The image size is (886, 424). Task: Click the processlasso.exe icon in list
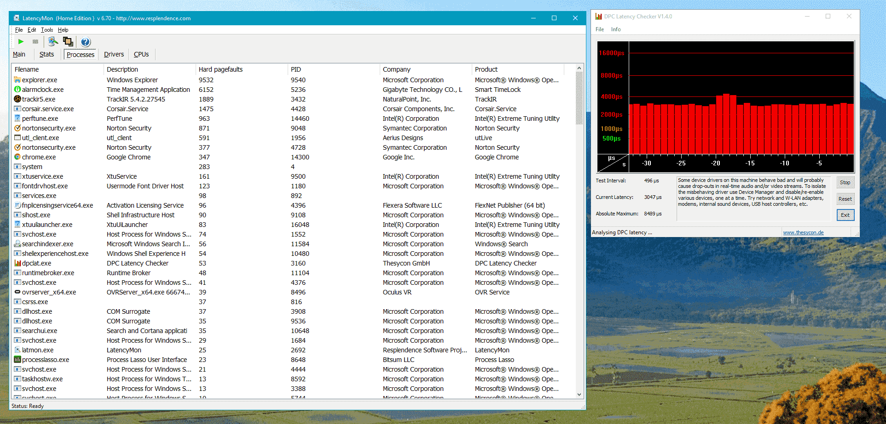pos(17,360)
